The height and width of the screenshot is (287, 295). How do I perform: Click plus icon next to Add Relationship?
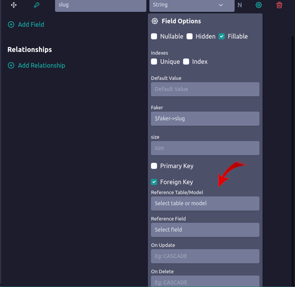11,65
